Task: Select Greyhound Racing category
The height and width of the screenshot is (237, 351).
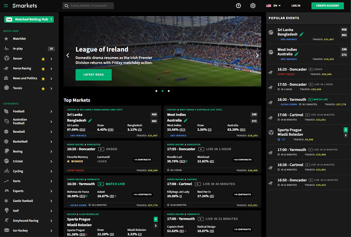Action: (26, 221)
